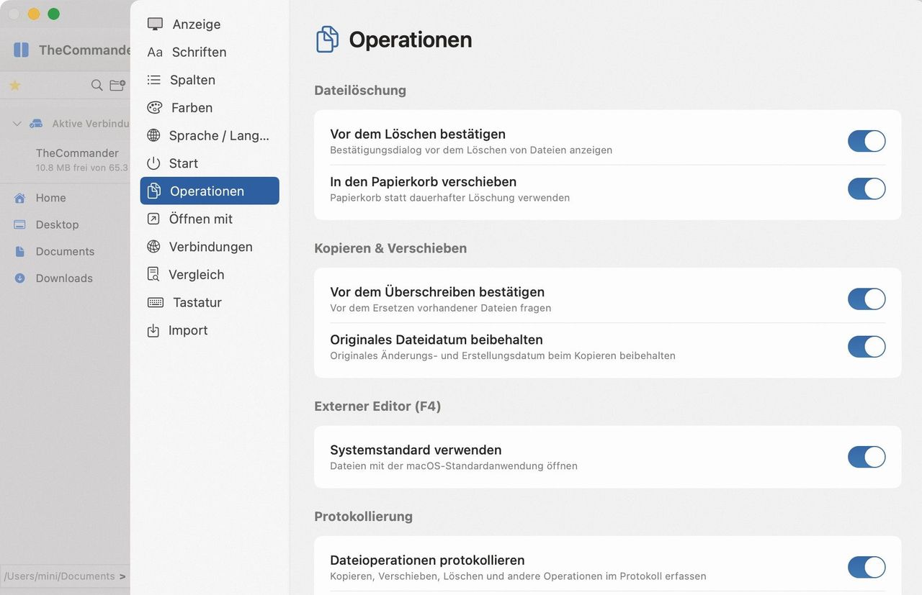Viewport: 922px width, 595px height.
Task: Click the Öffnen mit arrow icon
Action: click(x=153, y=219)
